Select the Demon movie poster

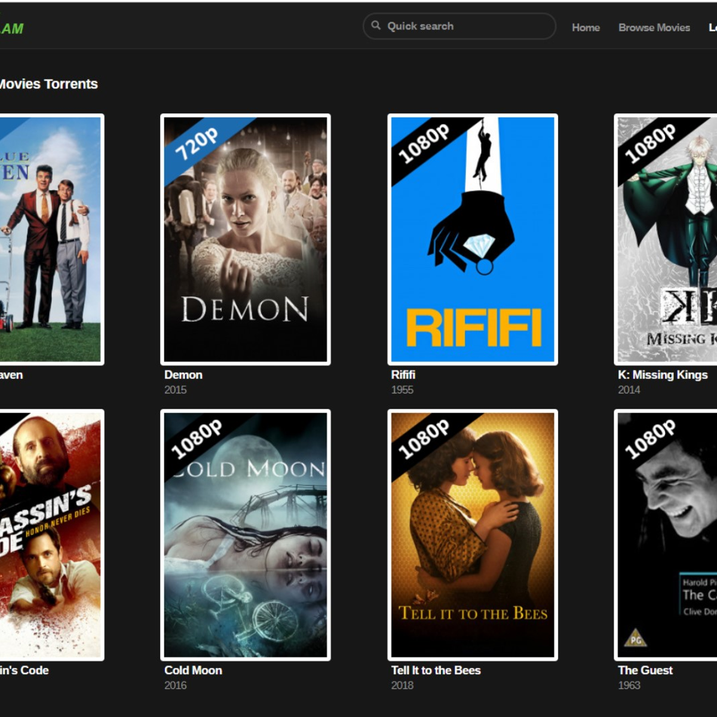point(244,239)
